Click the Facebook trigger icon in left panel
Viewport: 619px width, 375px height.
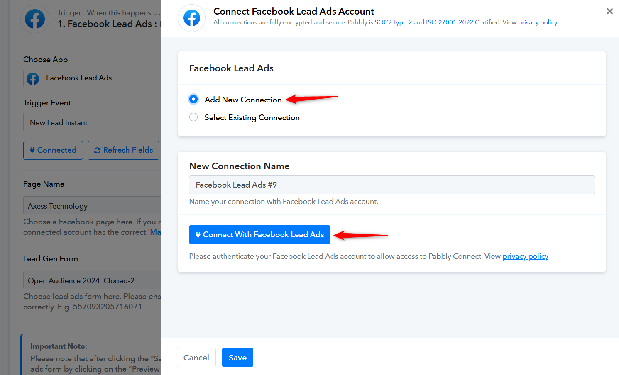pyautogui.click(x=35, y=19)
